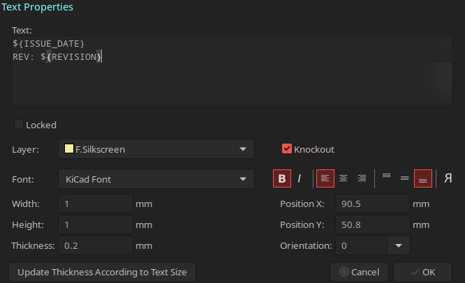The width and height of the screenshot is (465, 283).
Task: Align text to the left
Action: 325,178
